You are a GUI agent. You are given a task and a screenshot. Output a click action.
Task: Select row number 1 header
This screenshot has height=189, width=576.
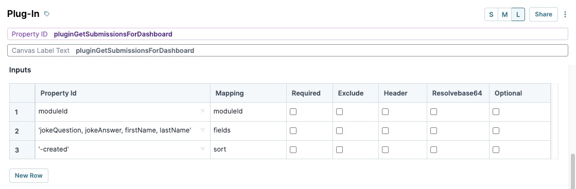[22, 112]
